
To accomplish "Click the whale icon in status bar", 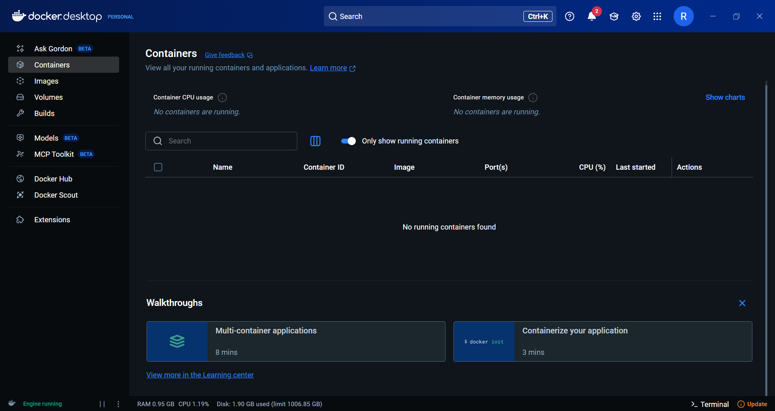I will tap(12, 403).
